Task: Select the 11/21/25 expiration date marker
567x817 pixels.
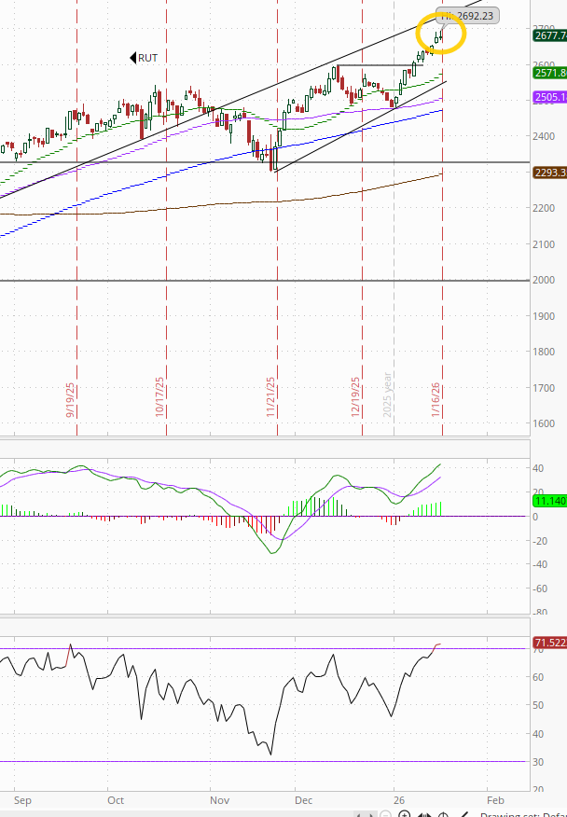Action: [x=270, y=396]
